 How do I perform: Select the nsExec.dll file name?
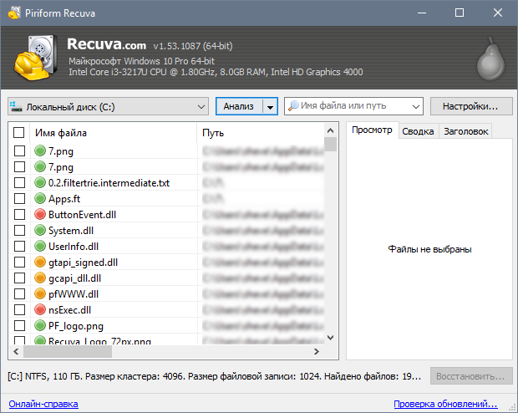click(69, 309)
